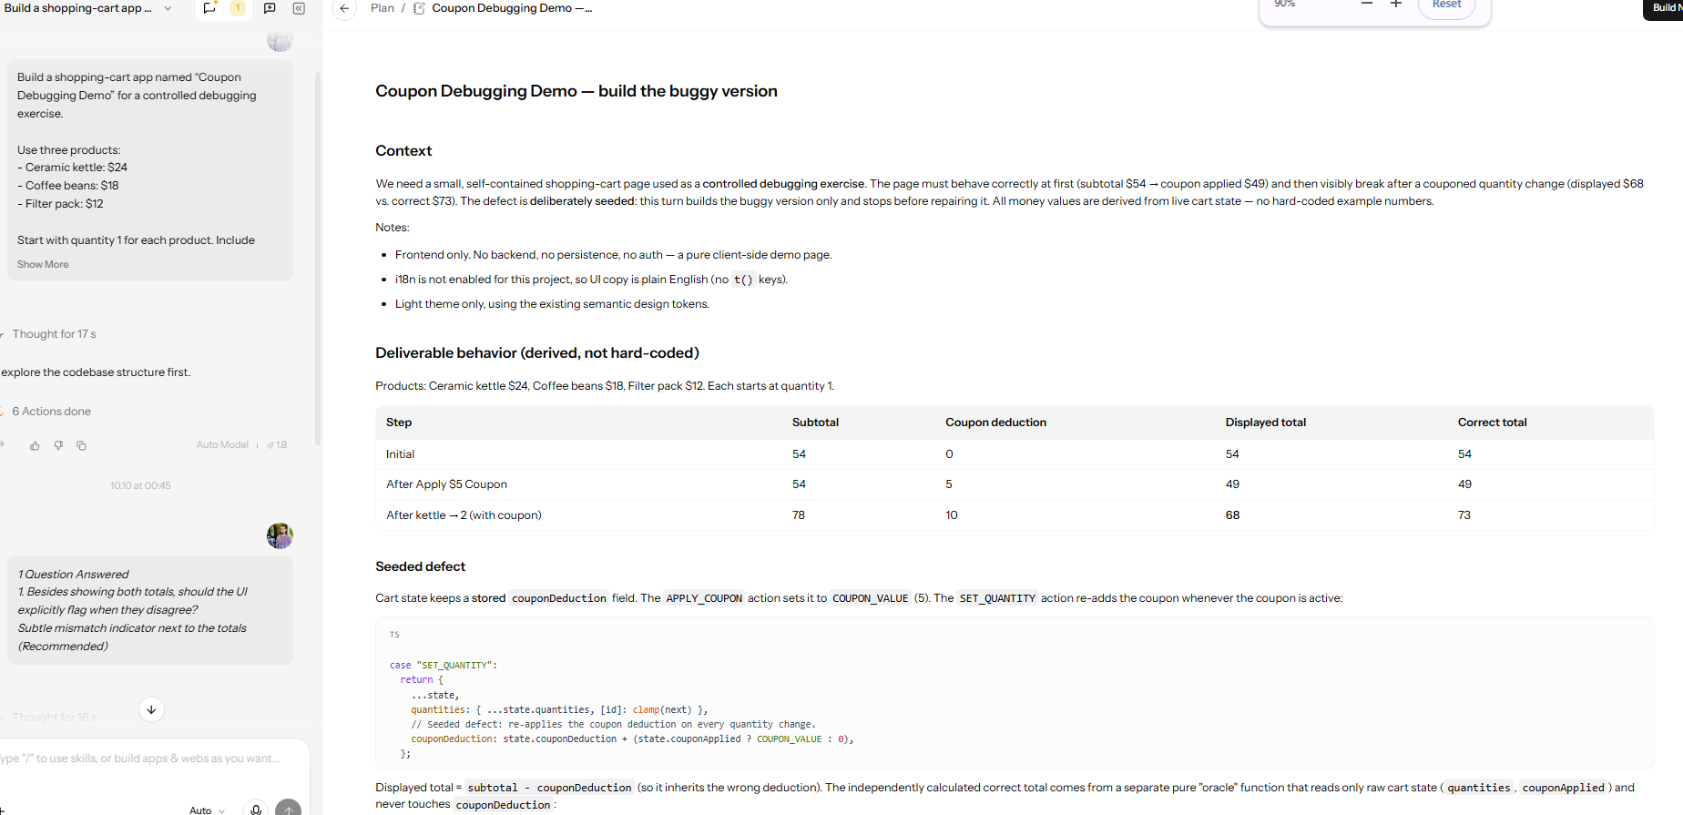Open the chat bubble icon with notification dot

209,8
